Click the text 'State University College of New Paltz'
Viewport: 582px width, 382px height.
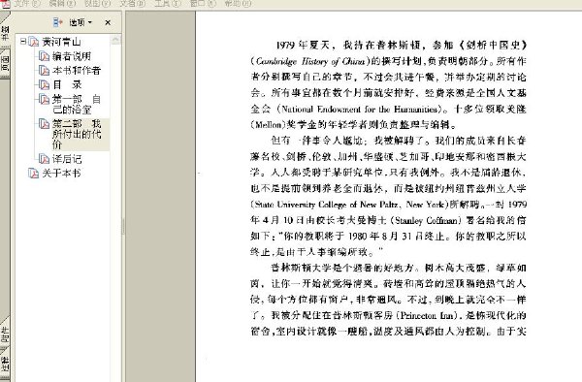[327, 205]
